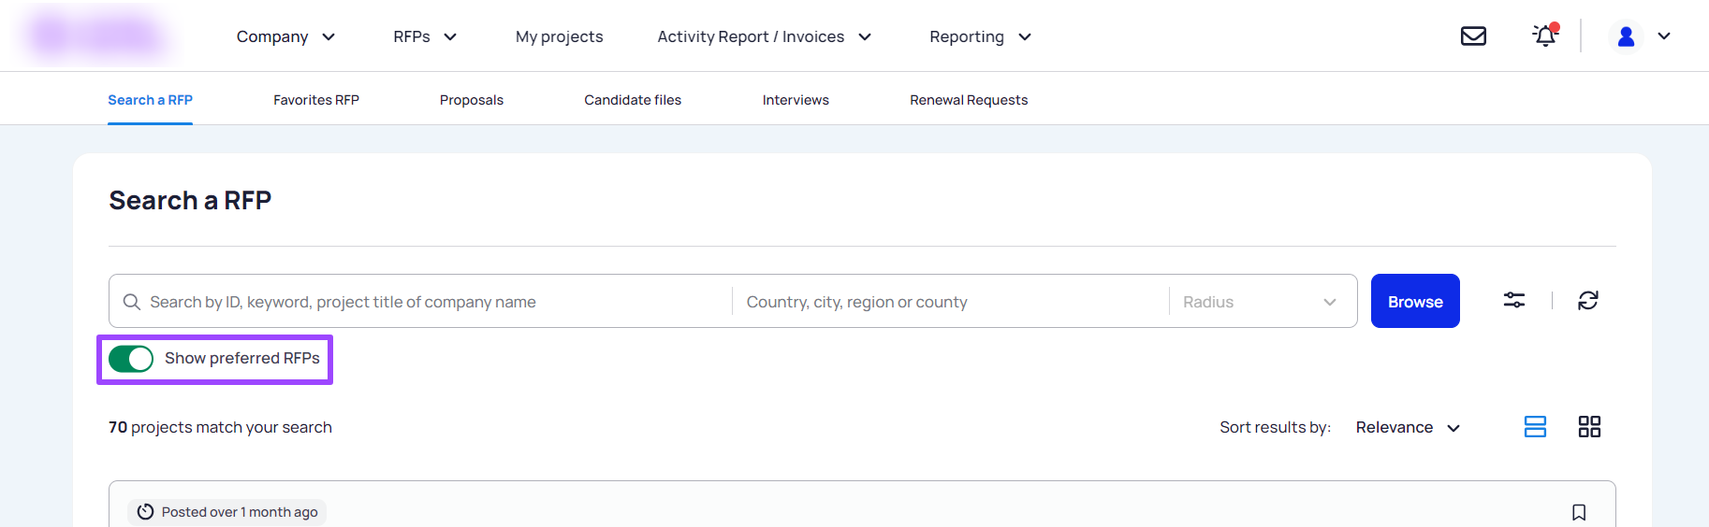Bookmark the RFP posted over 1 month ago
This screenshot has width=1709, height=527.
click(1579, 512)
